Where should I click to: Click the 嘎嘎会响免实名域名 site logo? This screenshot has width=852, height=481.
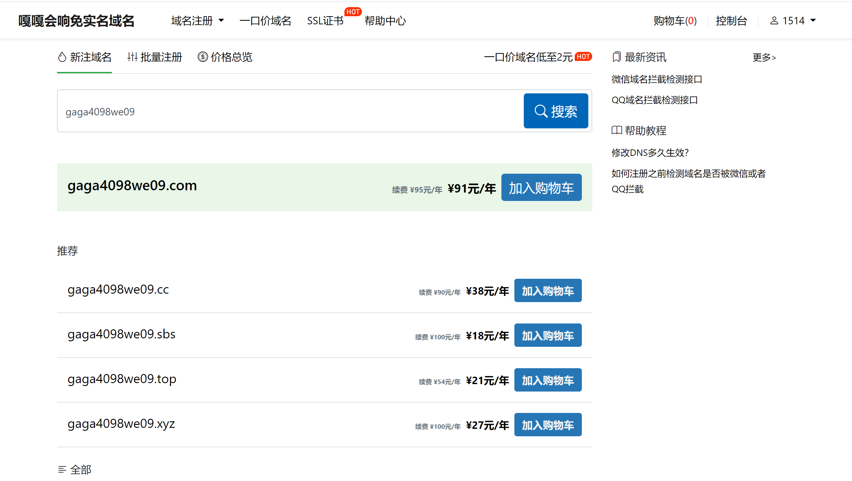click(77, 21)
